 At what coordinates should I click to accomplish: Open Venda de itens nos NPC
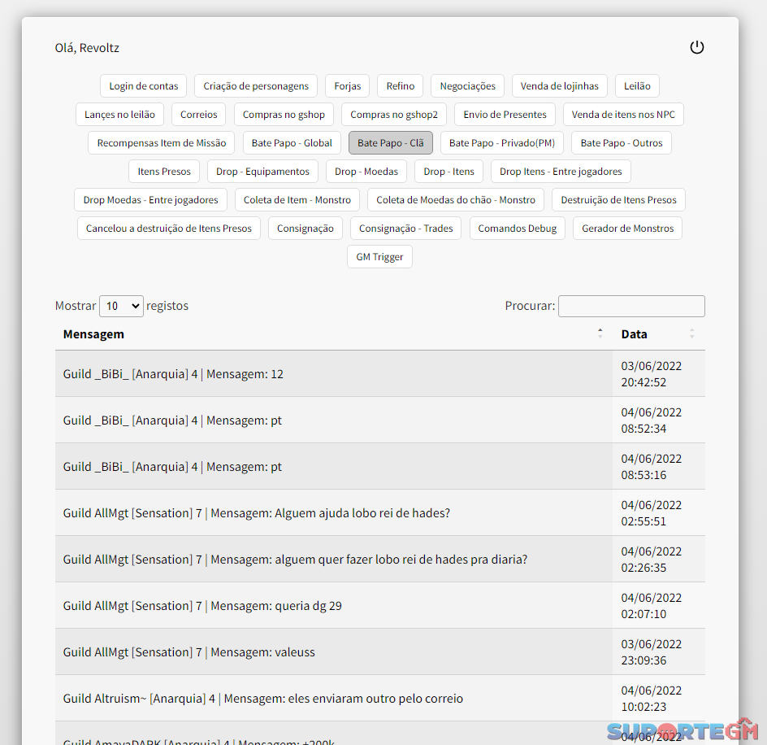tap(623, 115)
